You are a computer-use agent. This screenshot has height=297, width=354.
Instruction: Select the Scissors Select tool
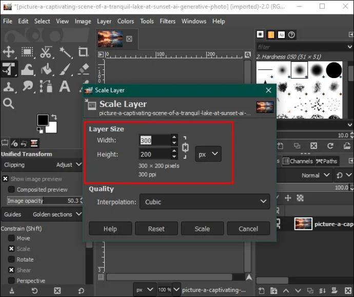point(46,52)
